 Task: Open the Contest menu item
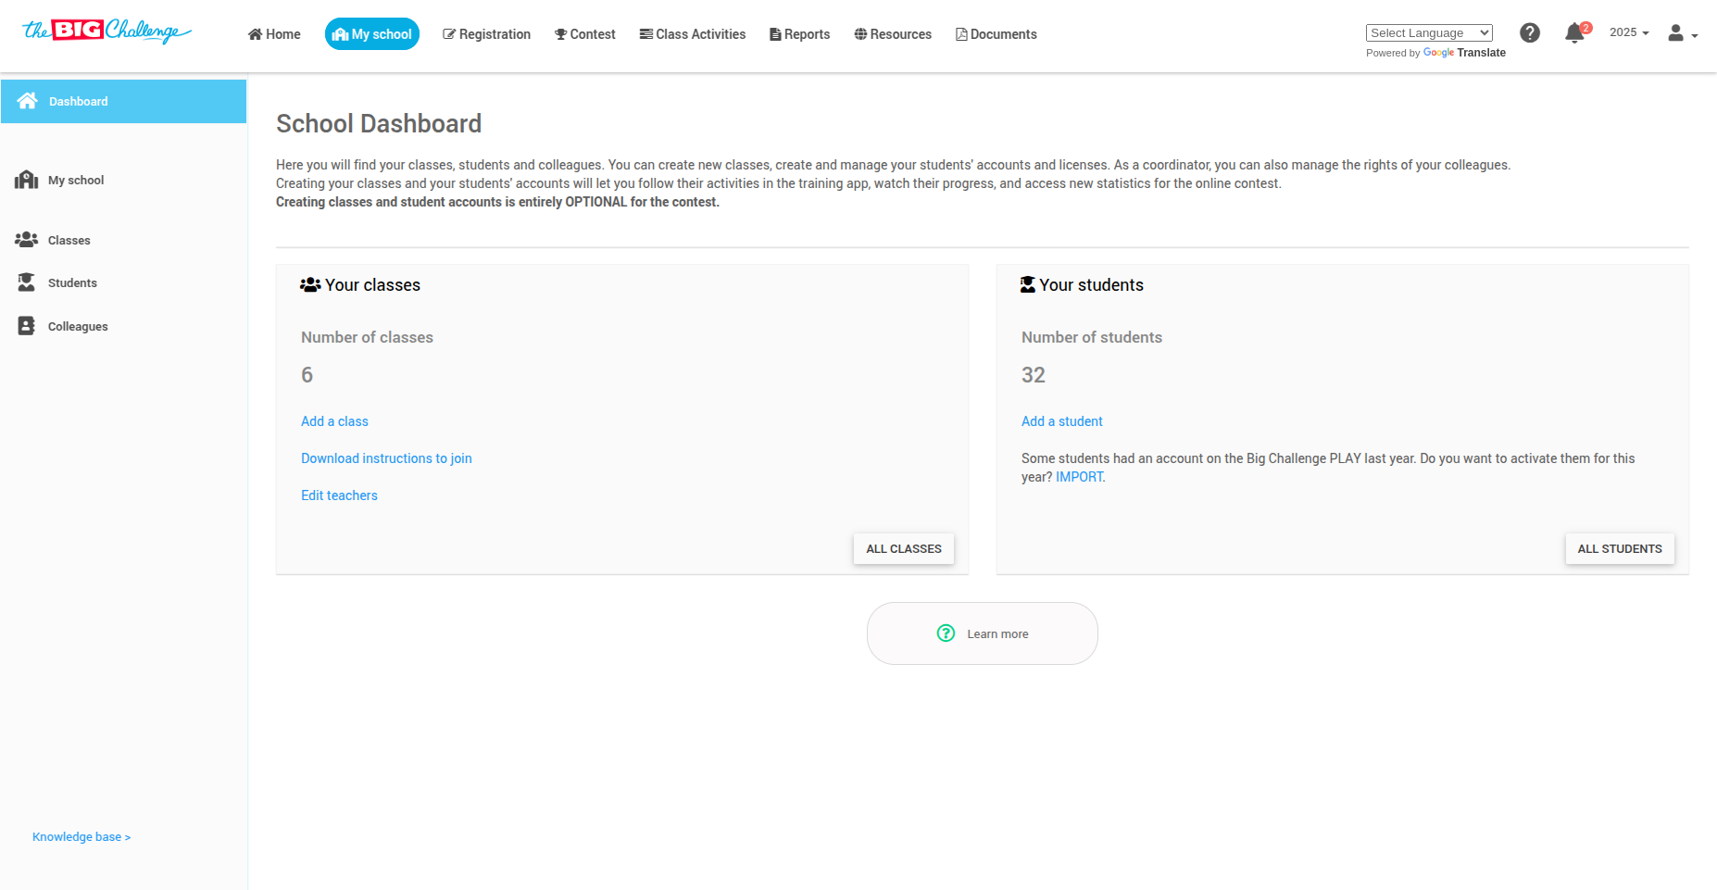click(585, 34)
